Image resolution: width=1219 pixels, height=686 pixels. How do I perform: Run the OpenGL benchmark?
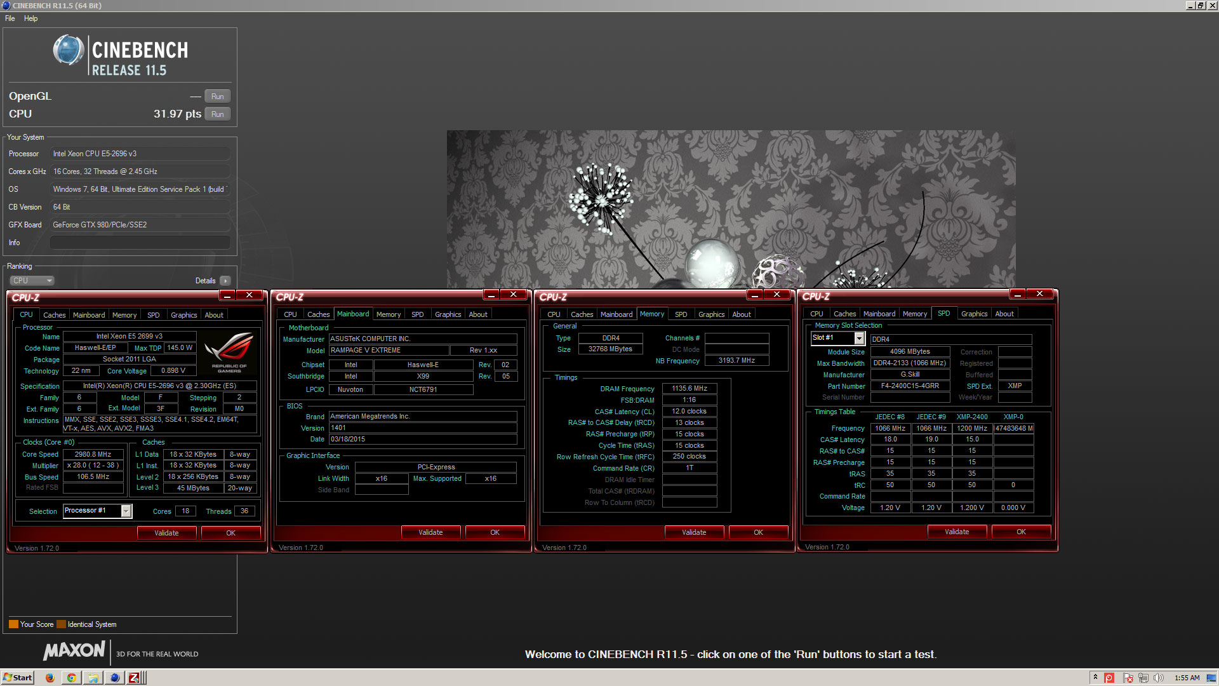point(217,97)
